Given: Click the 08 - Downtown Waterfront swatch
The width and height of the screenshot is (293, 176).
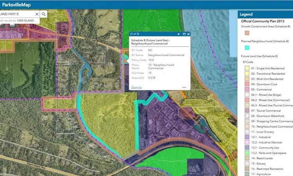Looking at the screenshot, I should coord(247,116).
